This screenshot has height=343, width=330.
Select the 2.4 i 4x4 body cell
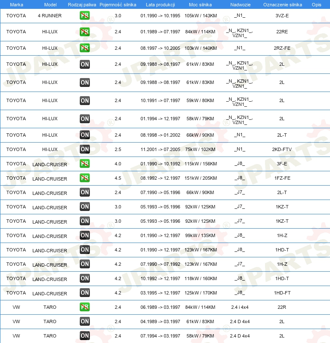pyautogui.click(x=240, y=307)
